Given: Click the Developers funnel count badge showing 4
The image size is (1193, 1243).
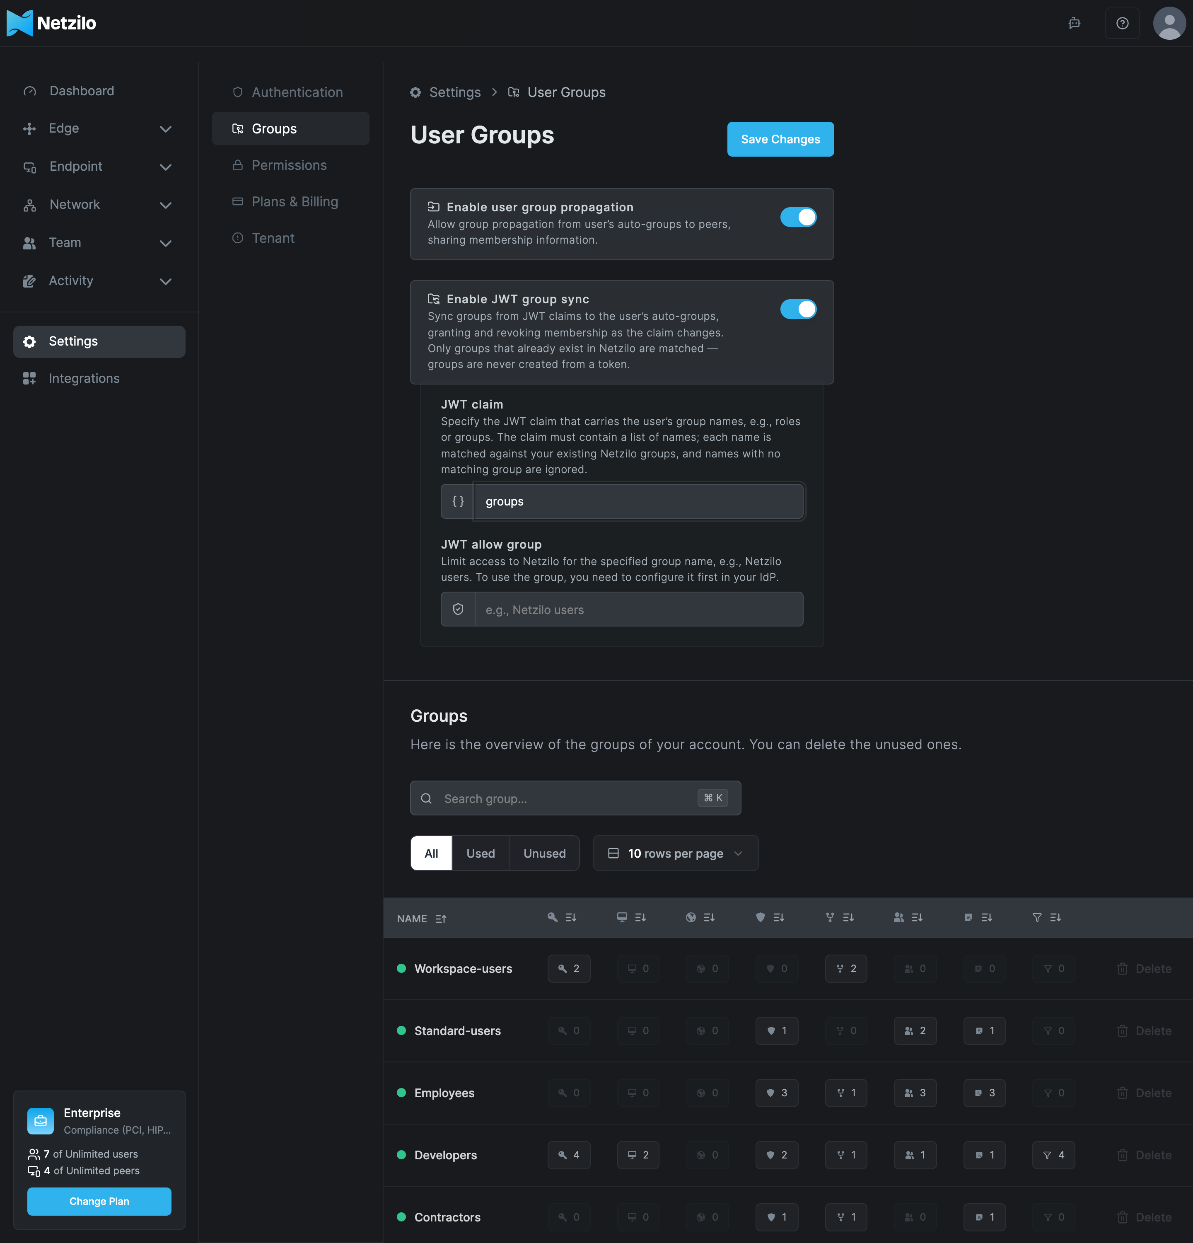Looking at the screenshot, I should click(1053, 1155).
